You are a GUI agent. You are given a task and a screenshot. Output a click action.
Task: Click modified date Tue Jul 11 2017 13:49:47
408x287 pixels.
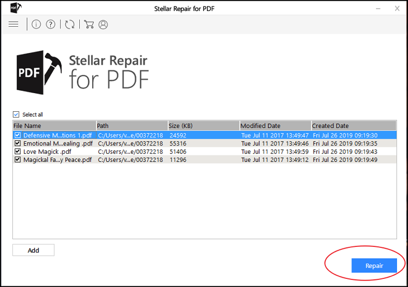tap(275, 135)
